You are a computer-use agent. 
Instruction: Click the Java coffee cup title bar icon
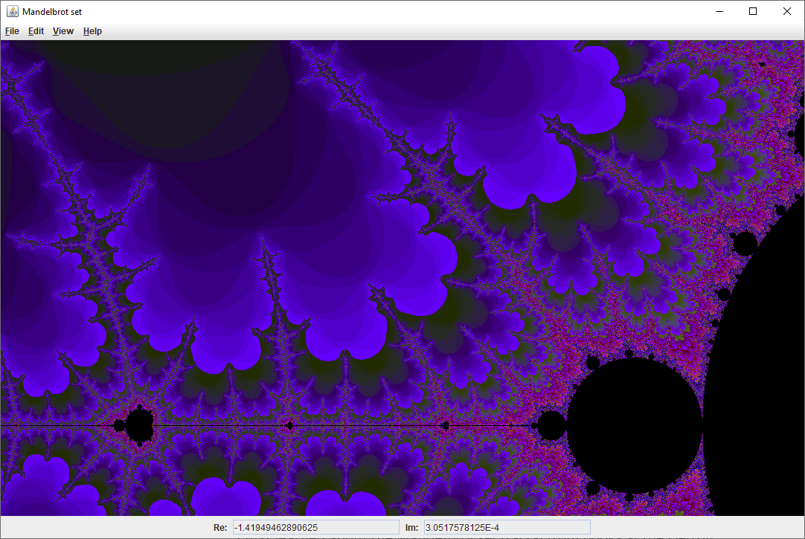(x=13, y=11)
